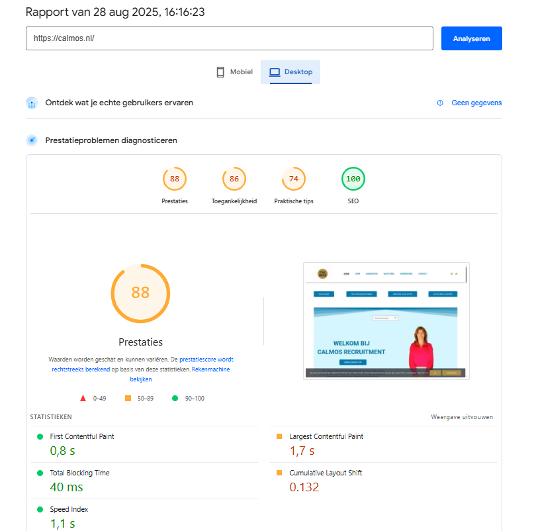Click the calmos.nl page screenshot thumbnail

click(x=386, y=320)
